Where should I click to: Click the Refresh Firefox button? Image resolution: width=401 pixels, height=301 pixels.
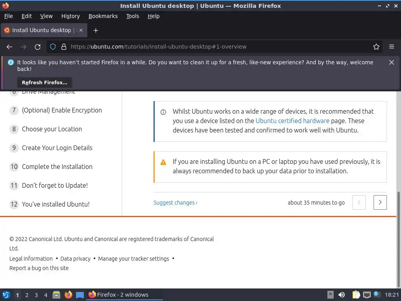tap(45, 82)
